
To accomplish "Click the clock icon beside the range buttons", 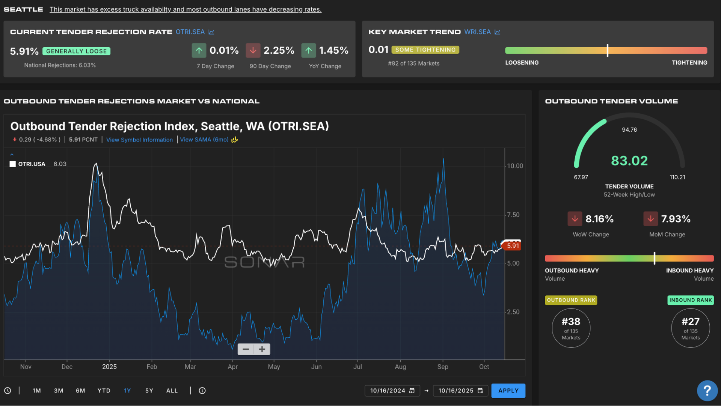I will pyautogui.click(x=8, y=391).
